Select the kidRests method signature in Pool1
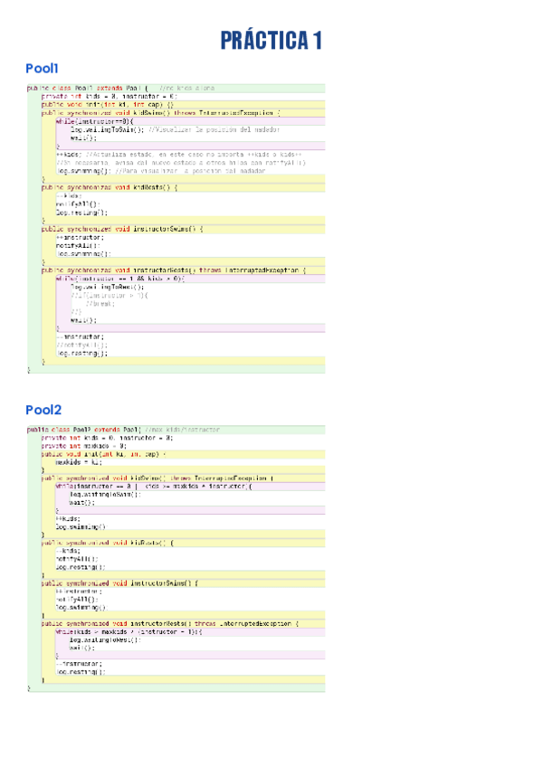Image resolution: width=543 pixels, height=767 pixels. [110, 187]
